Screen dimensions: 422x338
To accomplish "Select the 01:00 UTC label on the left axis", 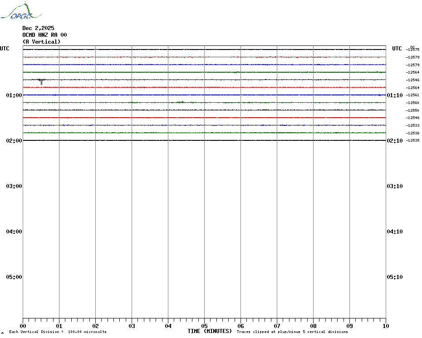I will tap(14, 95).
